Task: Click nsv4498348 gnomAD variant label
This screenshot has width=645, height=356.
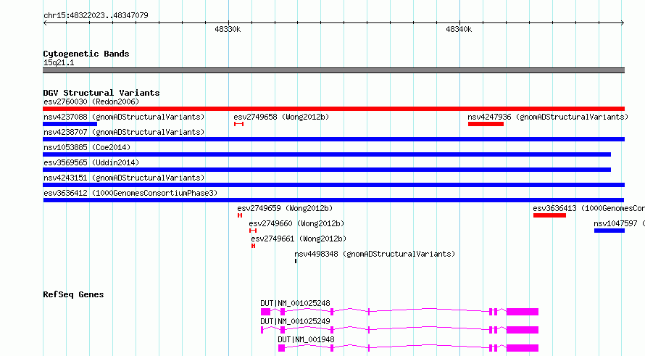Action: tap(375, 254)
